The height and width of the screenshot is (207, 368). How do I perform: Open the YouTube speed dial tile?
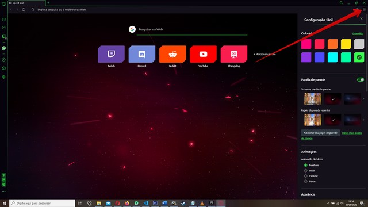tap(203, 54)
